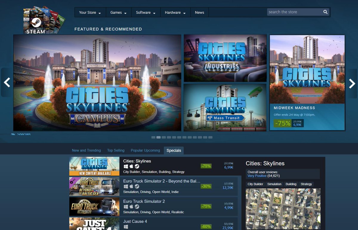The image size is (358, 230).
Task: Open Cities Skylines Campus main banner
Action: [97, 83]
